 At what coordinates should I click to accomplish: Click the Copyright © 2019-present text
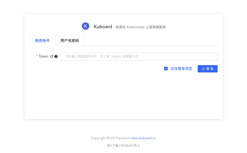111,138
